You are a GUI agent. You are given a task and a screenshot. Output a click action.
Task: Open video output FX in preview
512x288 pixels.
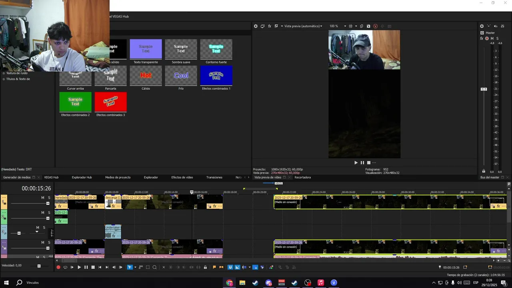click(x=270, y=26)
